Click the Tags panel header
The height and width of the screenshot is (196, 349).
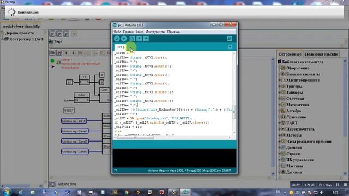coord(58,41)
